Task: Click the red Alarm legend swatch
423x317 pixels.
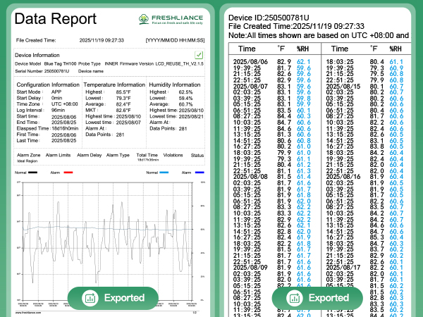Action: pyautogui.click(x=68, y=172)
